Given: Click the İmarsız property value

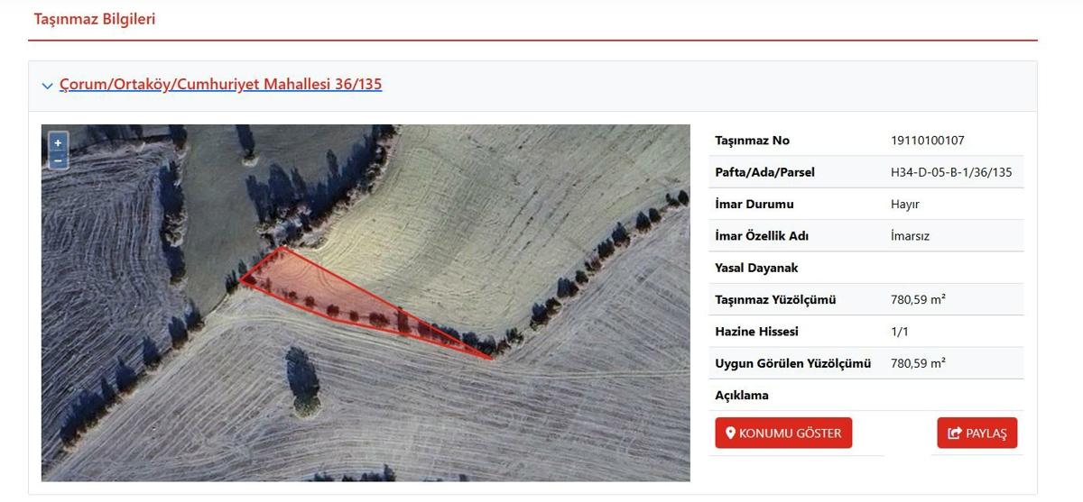Looking at the screenshot, I should [910, 236].
